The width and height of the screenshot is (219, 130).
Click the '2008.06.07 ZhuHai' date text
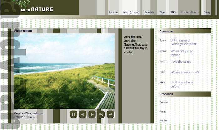pos(25,117)
